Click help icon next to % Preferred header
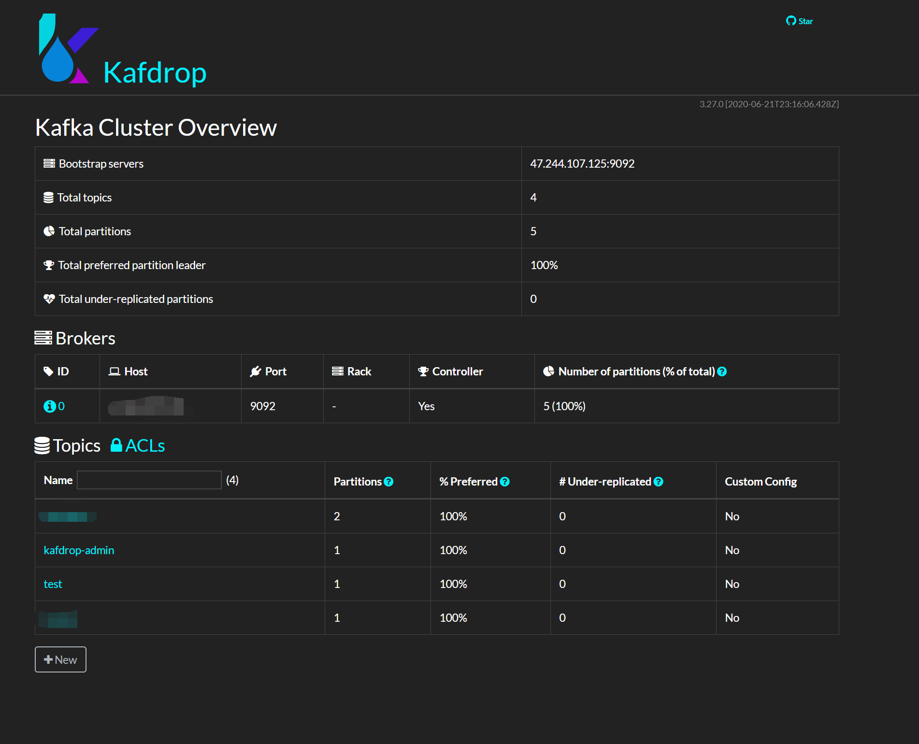 pyautogui.click(x=505, y=482)
